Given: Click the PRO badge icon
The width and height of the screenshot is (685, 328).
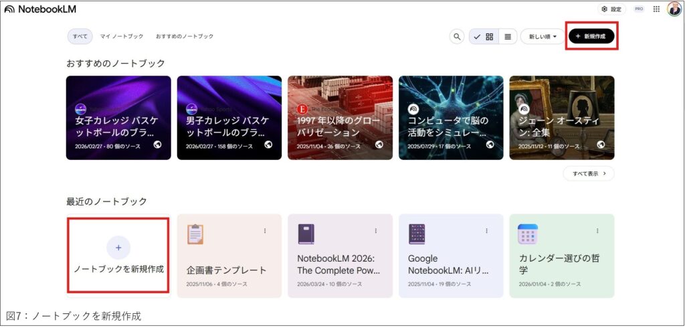Looking at the screenshot, I should pyautogui.click(x=639, y=9).
